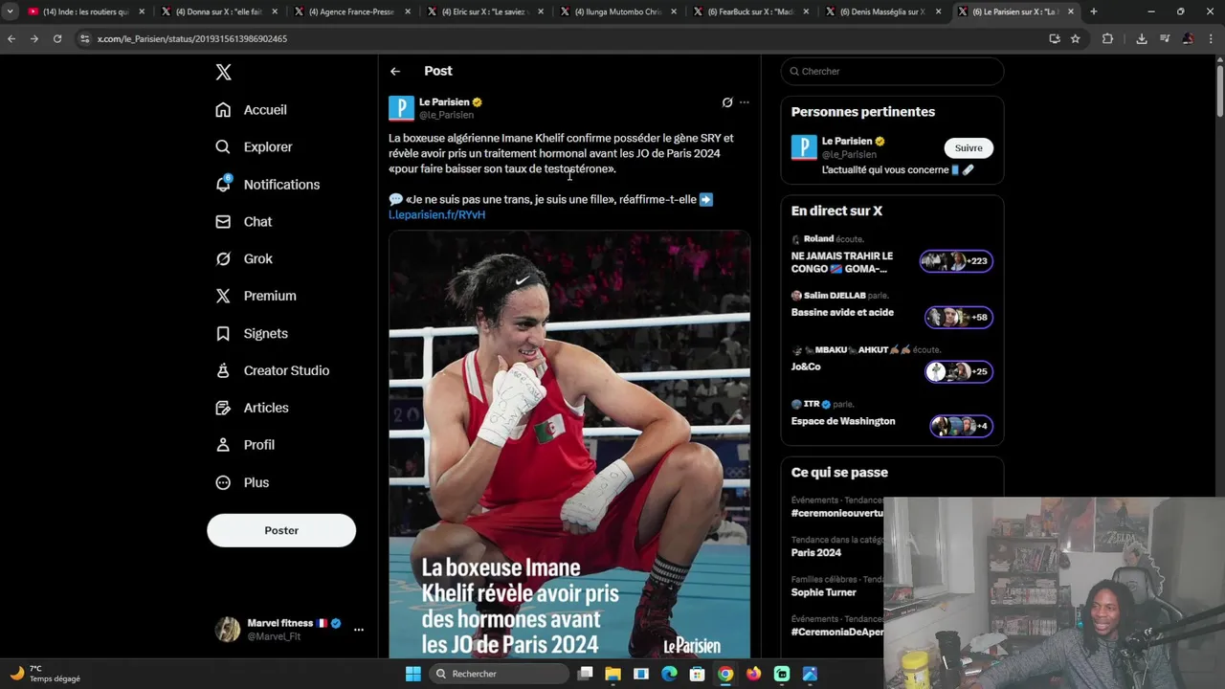1225x689 pixels.
Task: Open the l.leparisien.fr/RYvH link
Action: click(x=436, y=215)
